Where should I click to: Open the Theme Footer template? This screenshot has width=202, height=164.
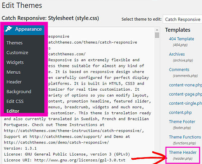tap(182, 122)
